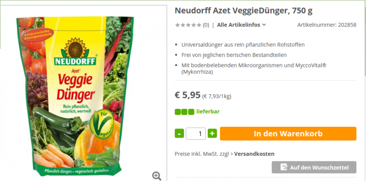The image size is (366, 181).
Task: Click the chevron next to Alle Artikelinfos
Action: 264,25
